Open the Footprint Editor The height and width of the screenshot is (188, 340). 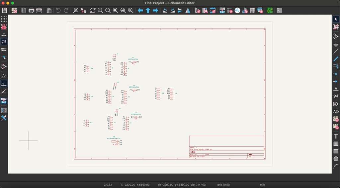click(x=212, y=10)
